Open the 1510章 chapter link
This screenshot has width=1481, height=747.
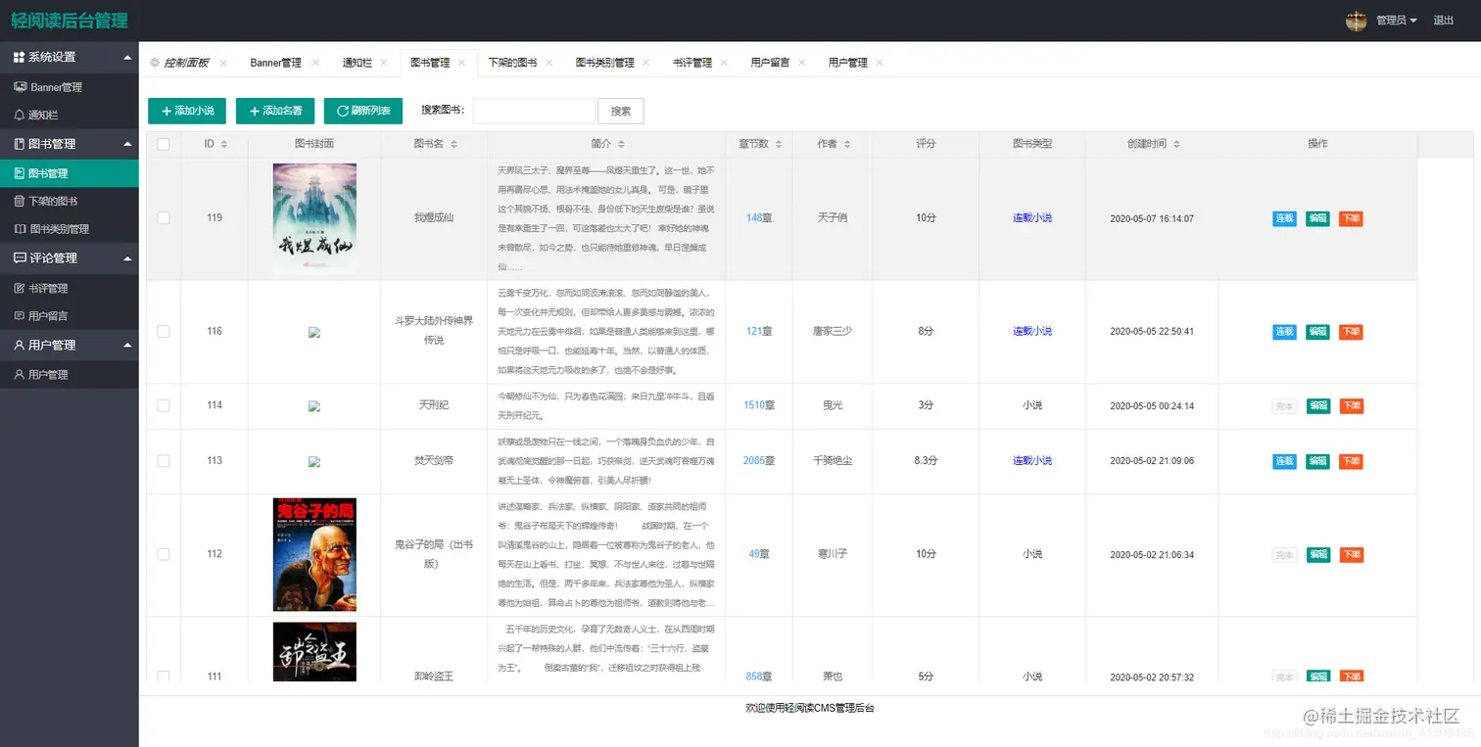[759, 405]
